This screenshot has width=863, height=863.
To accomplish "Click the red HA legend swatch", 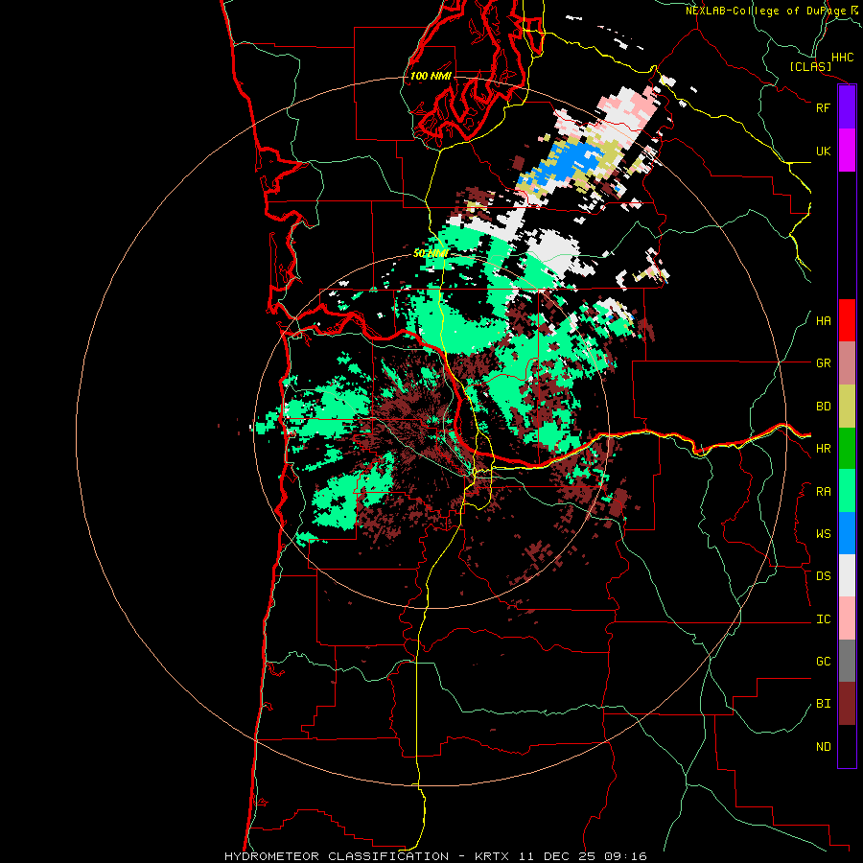I will click(847, 320).
